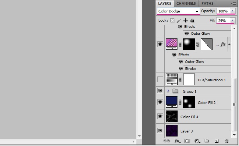
Task: Toggle Outer Glow eye below pattern layer Effects
Action: (x=181, y=62)
